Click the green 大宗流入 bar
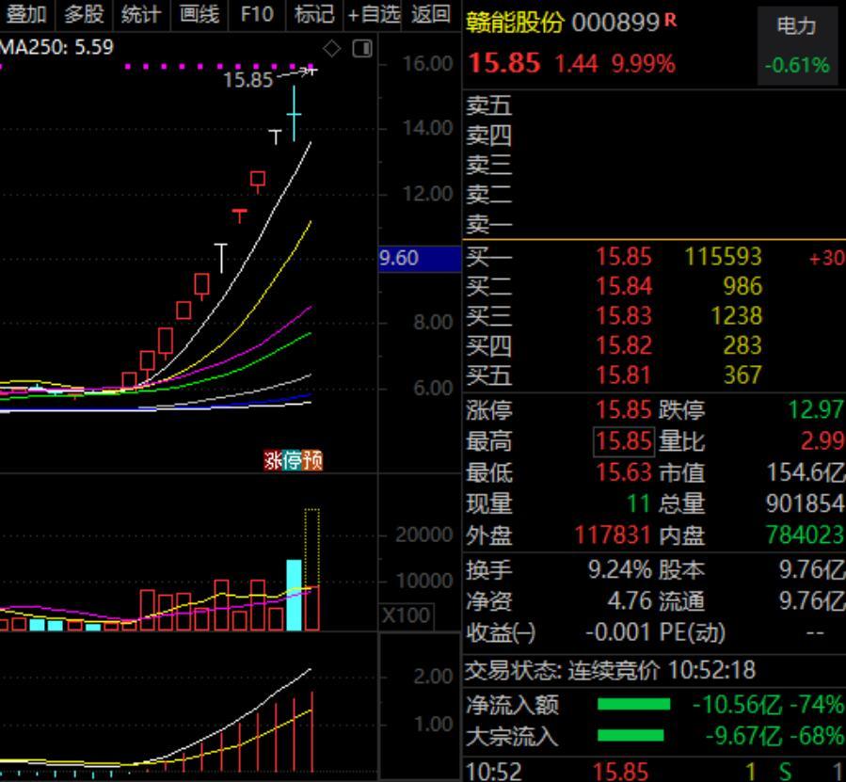Screen dimensions: 846x782 point(631,736)
